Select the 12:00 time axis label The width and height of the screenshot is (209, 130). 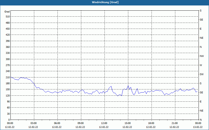(x=104, y=123)
